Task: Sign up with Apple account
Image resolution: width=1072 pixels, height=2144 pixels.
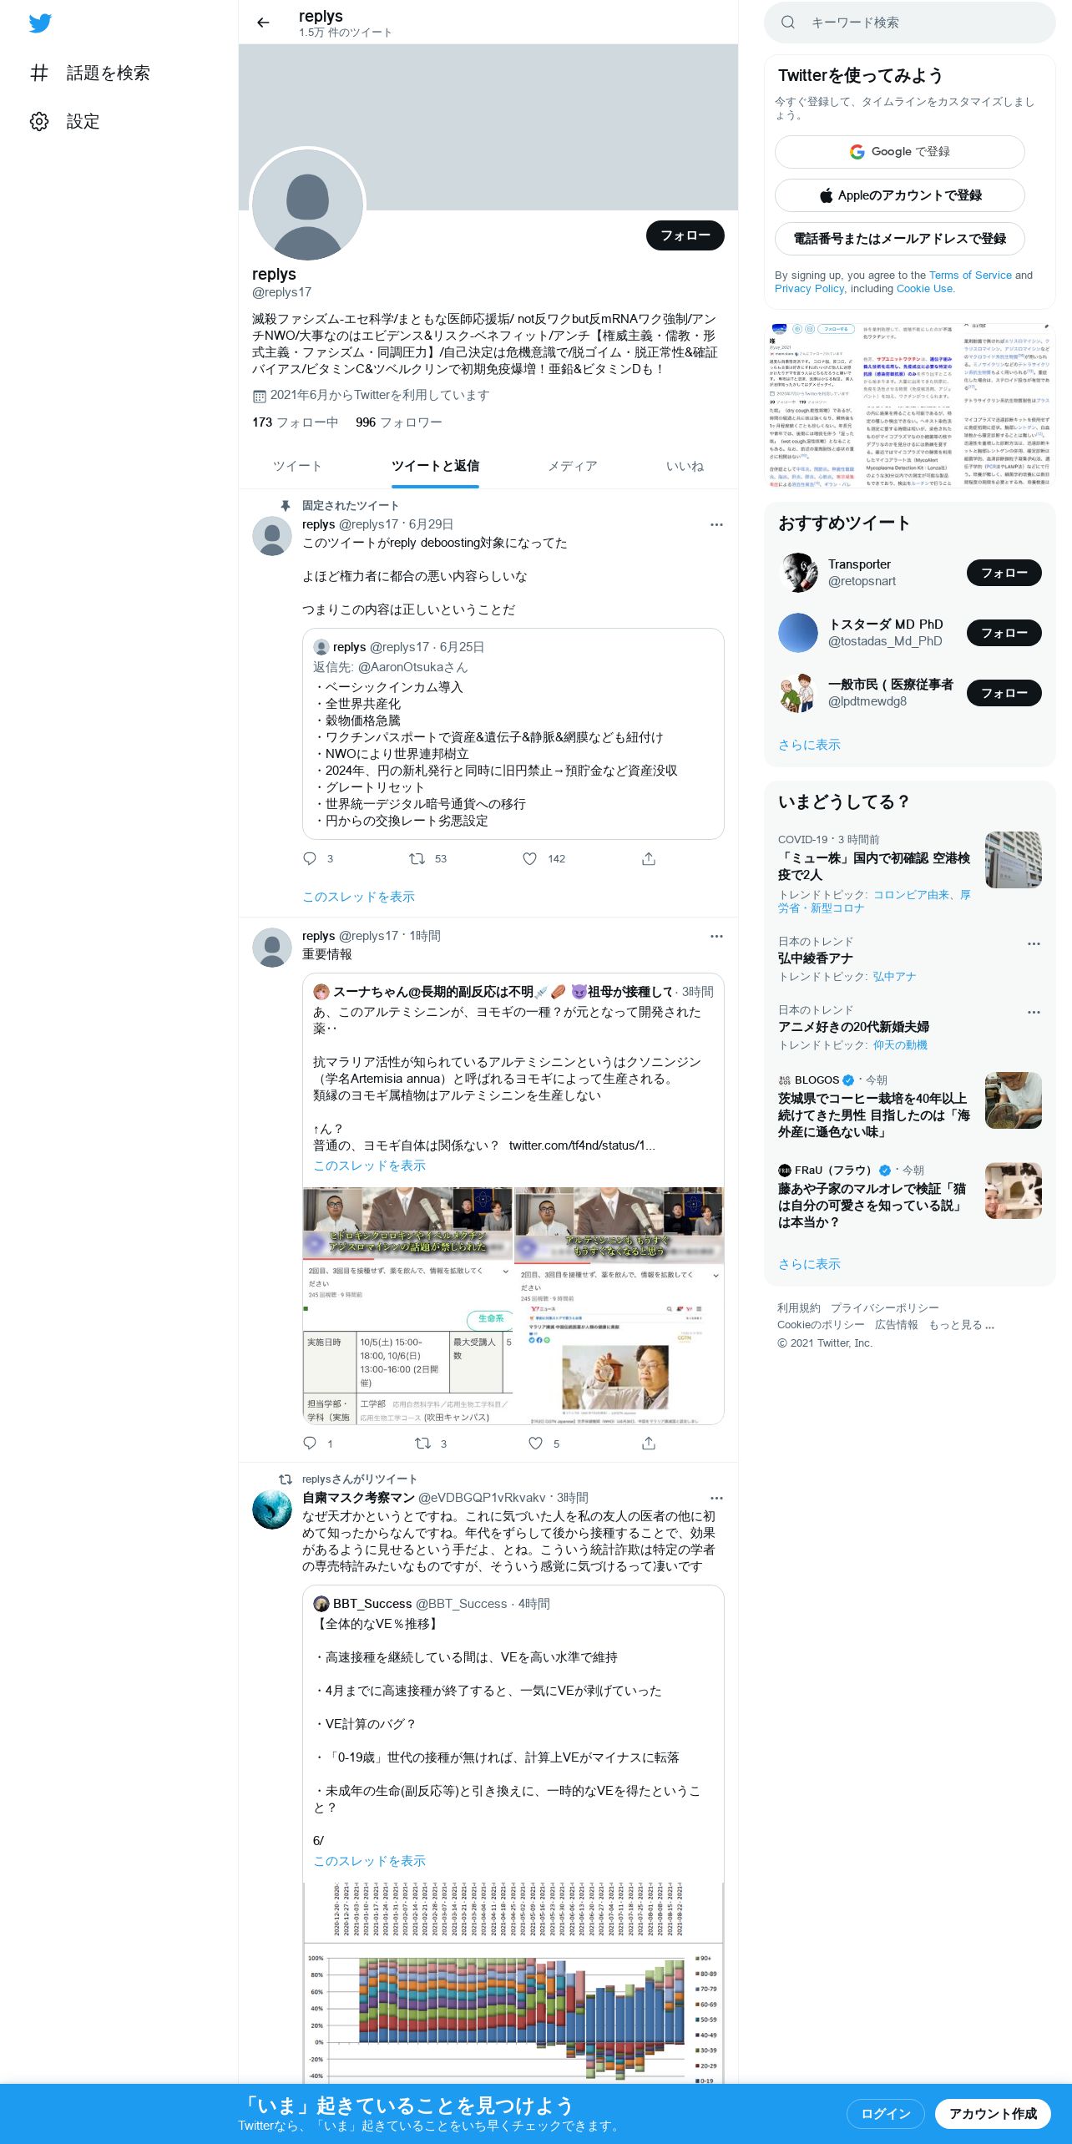Action: (x=899, y=195)
